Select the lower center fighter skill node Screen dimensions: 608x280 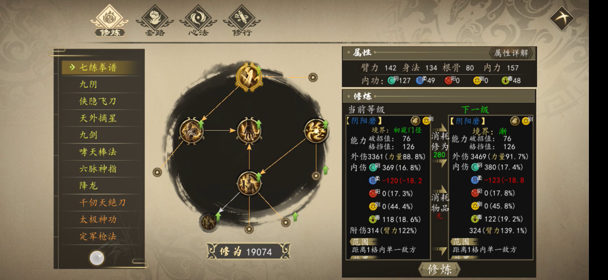(x=249, y=183)
